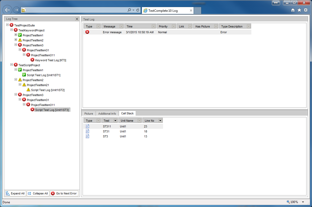Open the Has Picture column filter dropdown

(x=216, y=26)
